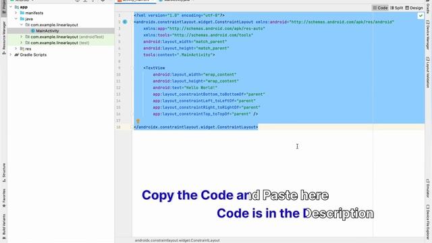Open the Emulator tool window

pyautogui.click(x=427, y=188)
